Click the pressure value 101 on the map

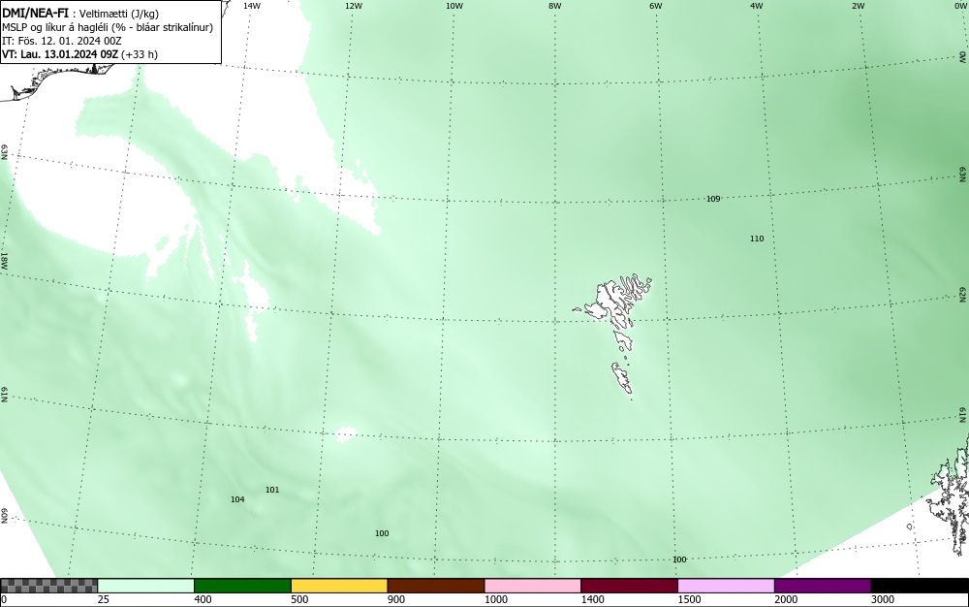(272, 490)
